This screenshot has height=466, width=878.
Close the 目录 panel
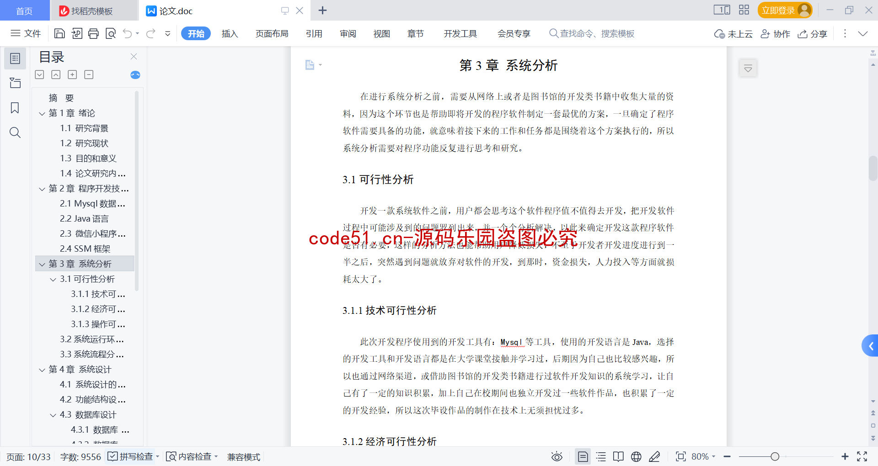point(134,57)
